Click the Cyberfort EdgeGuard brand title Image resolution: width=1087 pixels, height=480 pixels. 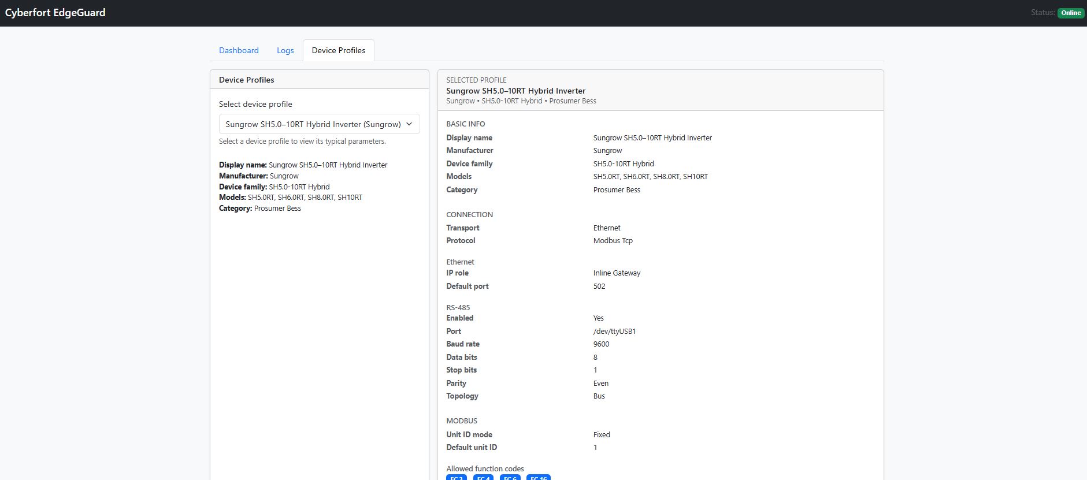(x=55, y=13)
